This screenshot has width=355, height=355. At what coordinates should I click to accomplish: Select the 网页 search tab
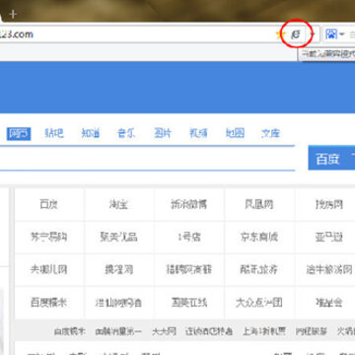[x=19, y=134]
